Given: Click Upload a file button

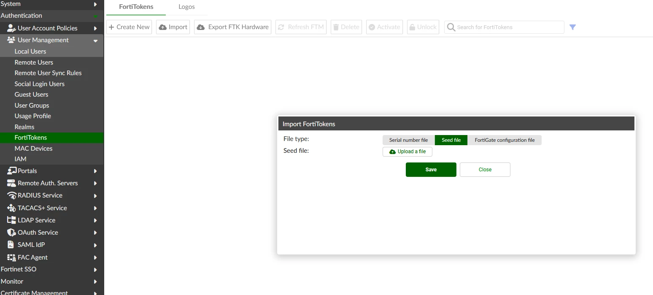Looking at the screenshot, I should tap(407, 152).
